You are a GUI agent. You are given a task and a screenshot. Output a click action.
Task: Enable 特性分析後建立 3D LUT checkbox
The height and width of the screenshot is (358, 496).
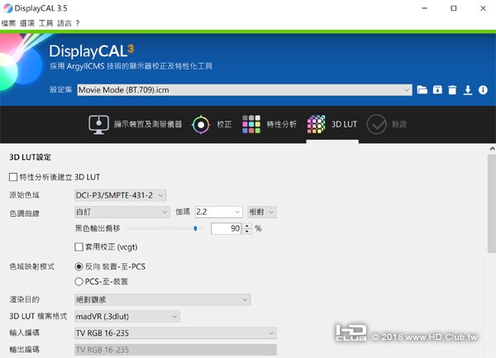pos(13,177)
